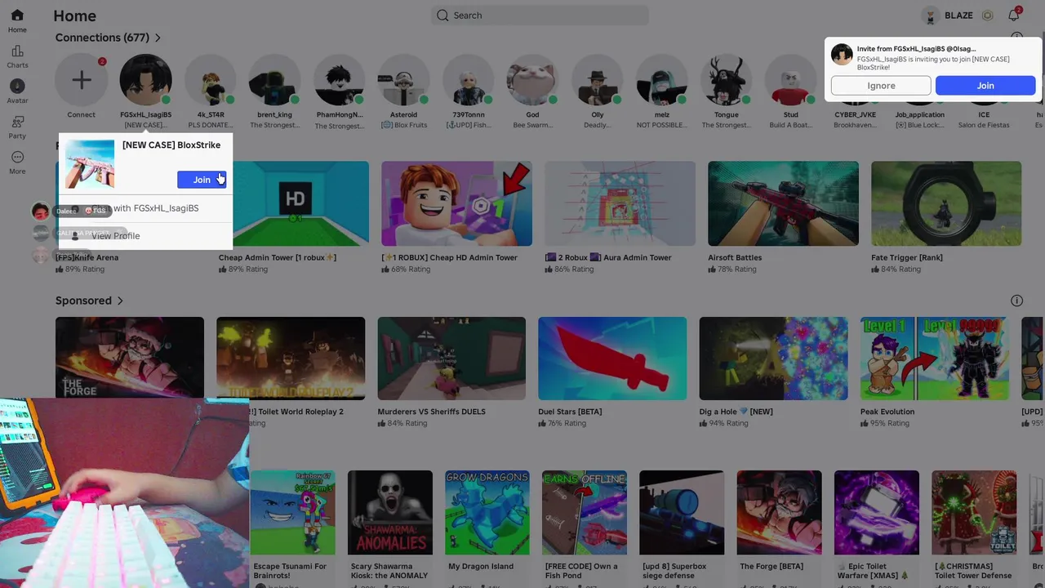The width and height of the screenshot is (1045, 588).
Task: Open the Avatar sidebar icon
Action: 17,86
